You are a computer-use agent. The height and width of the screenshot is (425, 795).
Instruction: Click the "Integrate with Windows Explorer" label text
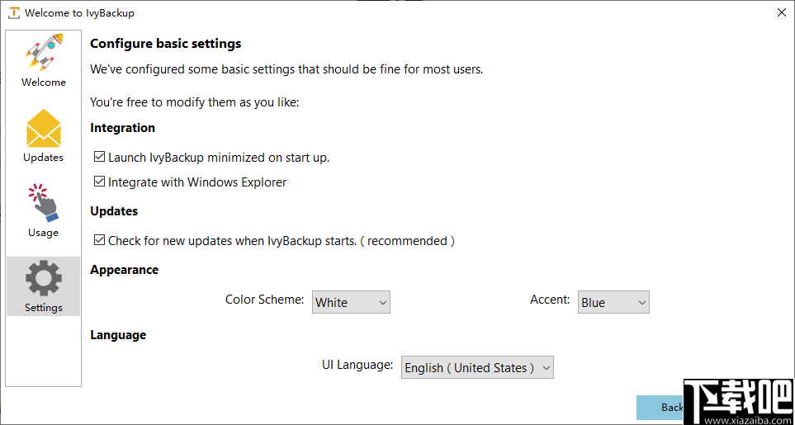point(197,182)
